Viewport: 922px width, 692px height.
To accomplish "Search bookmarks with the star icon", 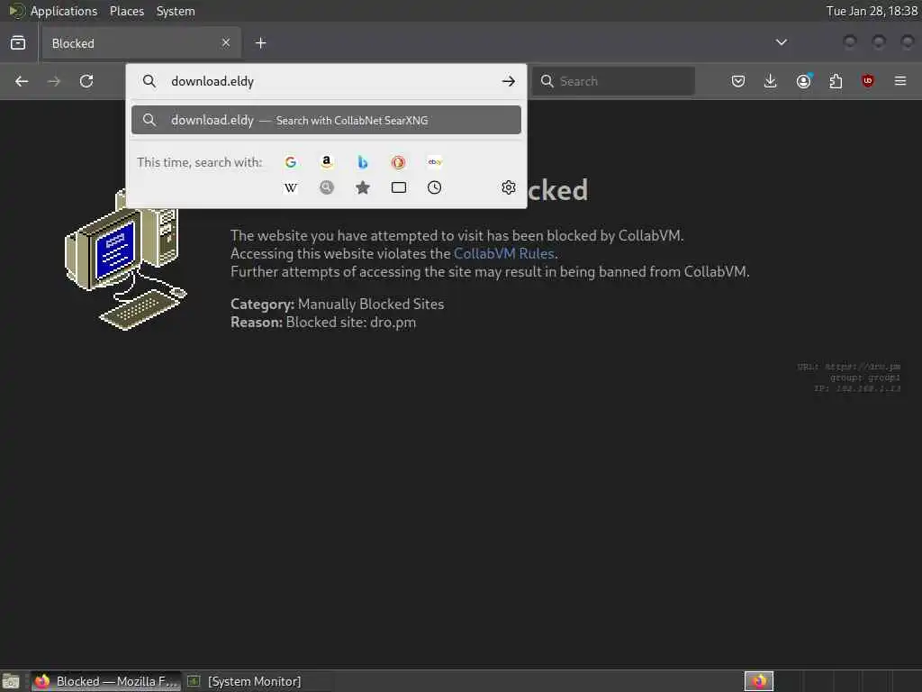I will point(363,187).
